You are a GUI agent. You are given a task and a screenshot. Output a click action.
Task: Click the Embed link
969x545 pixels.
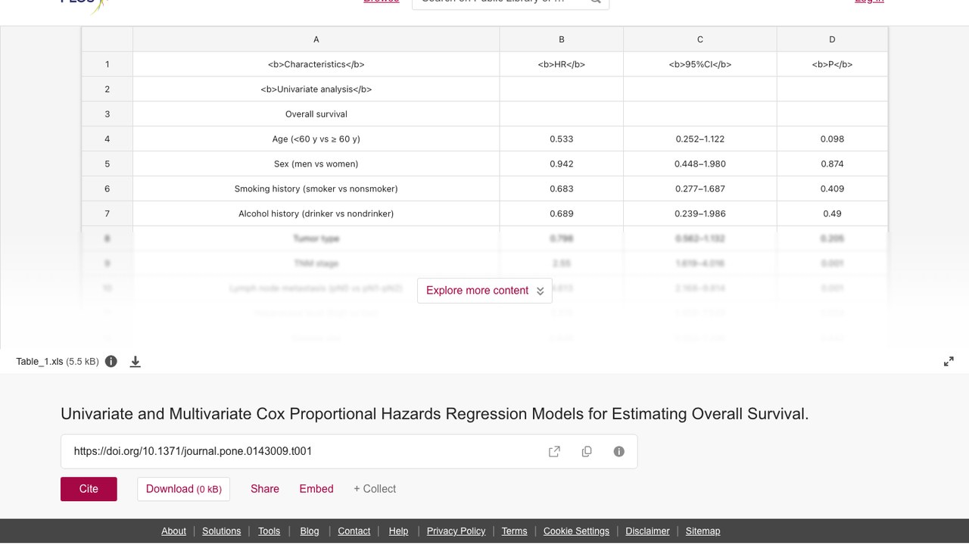pos(316,489)
